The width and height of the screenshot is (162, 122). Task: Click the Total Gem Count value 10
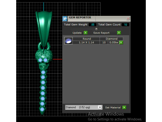click(x=126, y=25)
